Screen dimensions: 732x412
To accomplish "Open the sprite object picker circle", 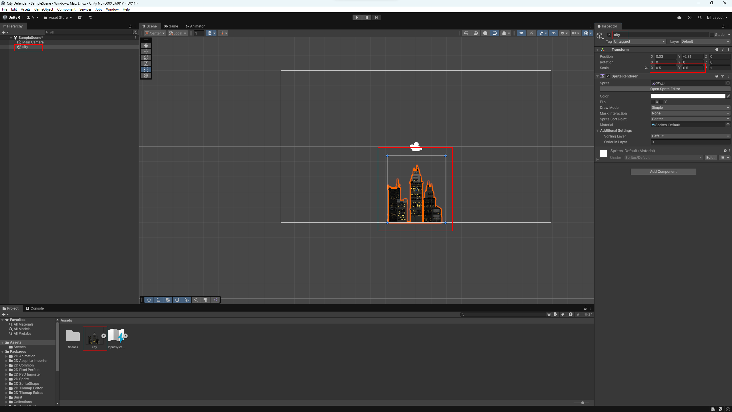I will click(x=728, y=83).
